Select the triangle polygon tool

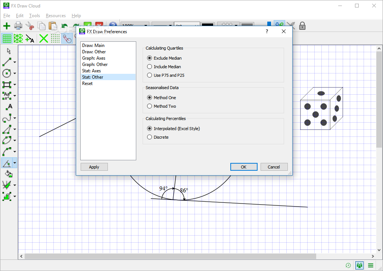[x=7, y=129]
